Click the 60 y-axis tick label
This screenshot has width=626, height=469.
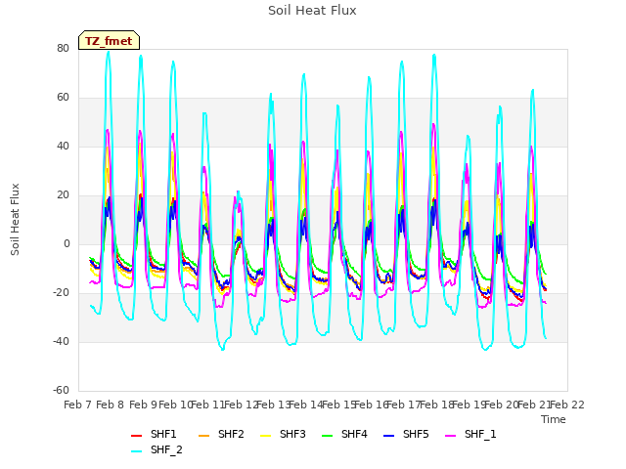(x=63, y=98)
